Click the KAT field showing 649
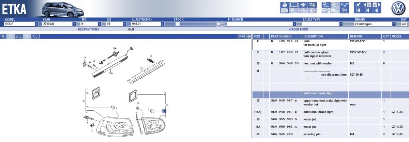The height and width of the screenshot is (142, 409). [404, 24]
